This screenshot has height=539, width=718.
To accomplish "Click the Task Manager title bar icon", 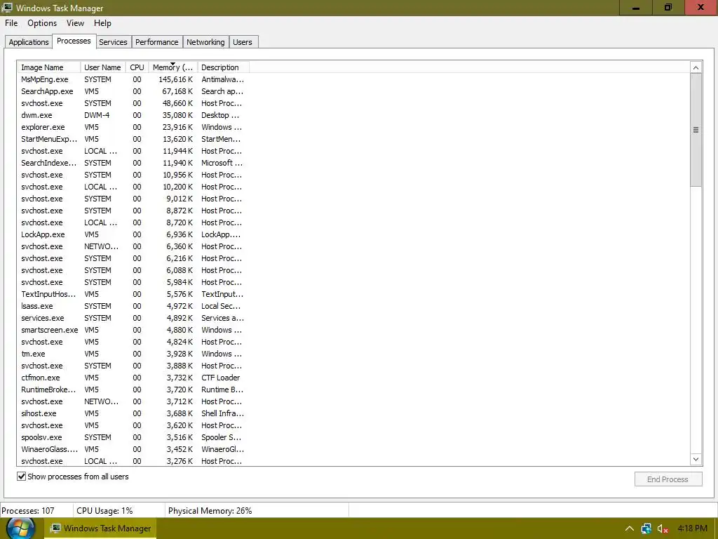I will click(7, 7).
